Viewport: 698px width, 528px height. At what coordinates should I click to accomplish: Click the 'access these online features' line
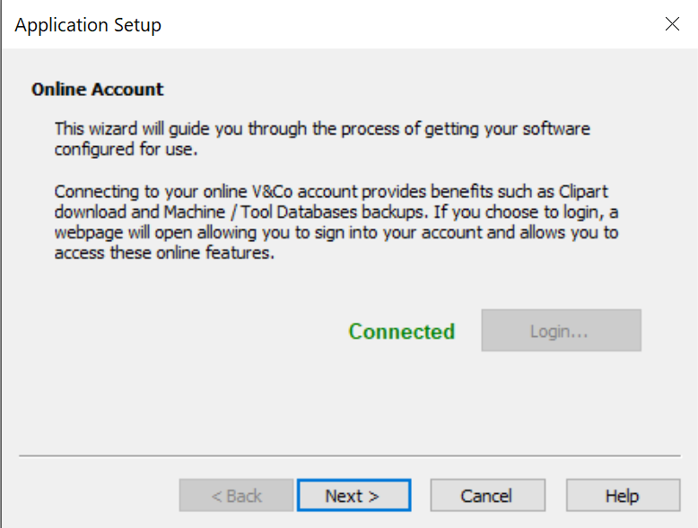(164, 253)
